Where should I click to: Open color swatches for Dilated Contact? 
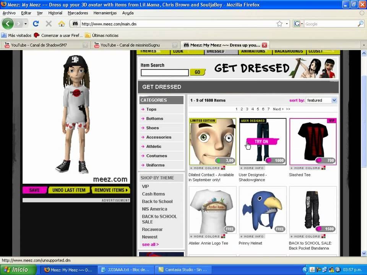(x=223, y=168)
